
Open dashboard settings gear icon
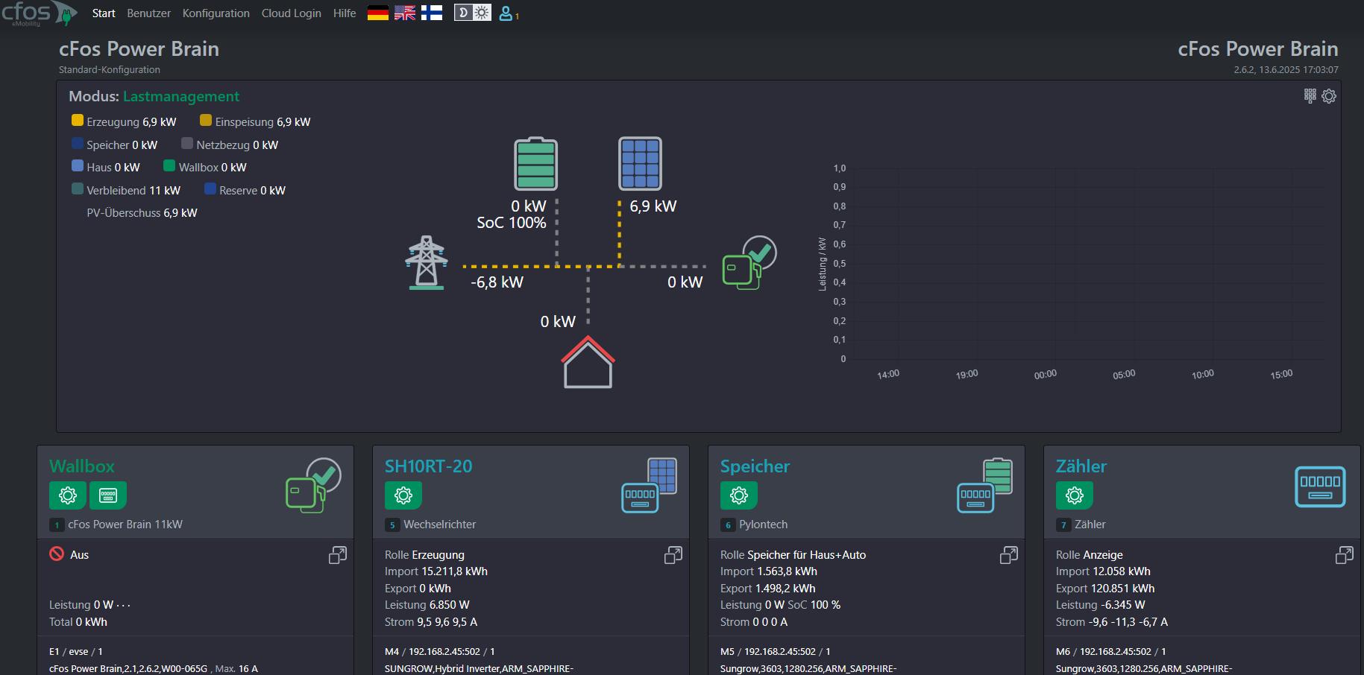pos(1329,96)
